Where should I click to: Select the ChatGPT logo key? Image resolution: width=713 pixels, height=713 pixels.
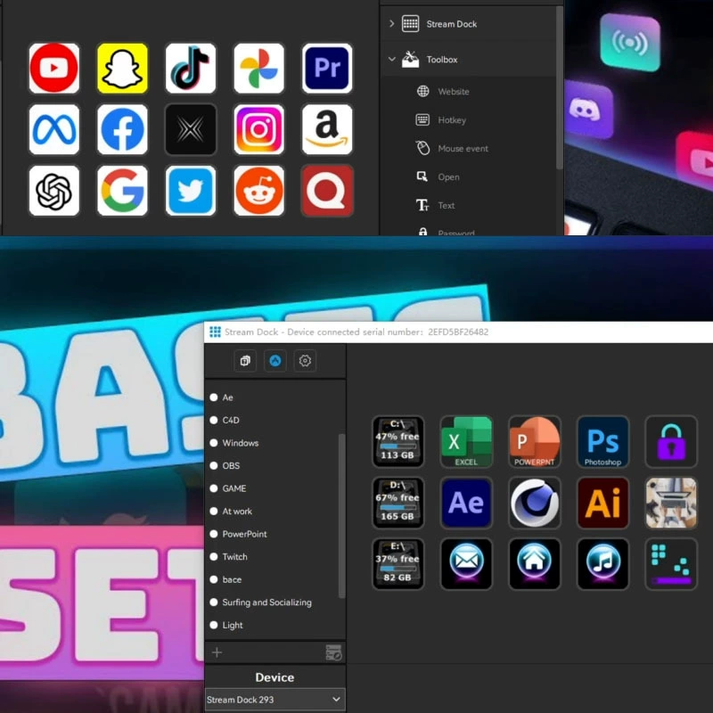point(54,191)
